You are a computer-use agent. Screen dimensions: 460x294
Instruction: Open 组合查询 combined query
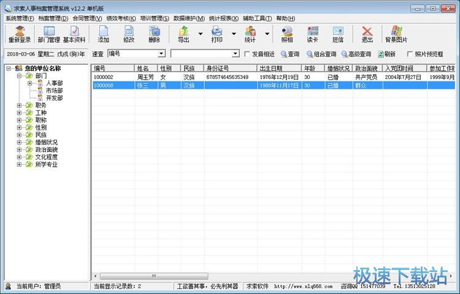(321, 54)
